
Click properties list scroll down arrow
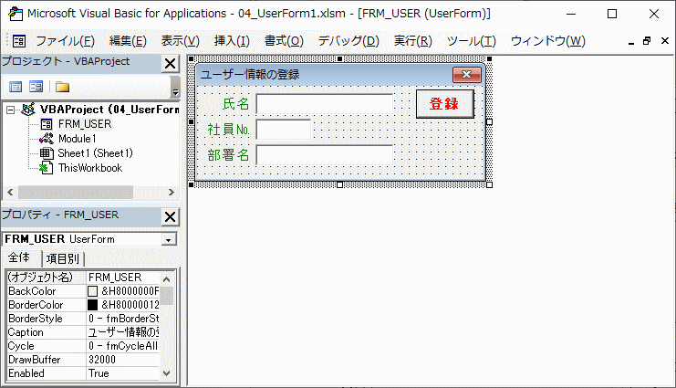[167, 373]
